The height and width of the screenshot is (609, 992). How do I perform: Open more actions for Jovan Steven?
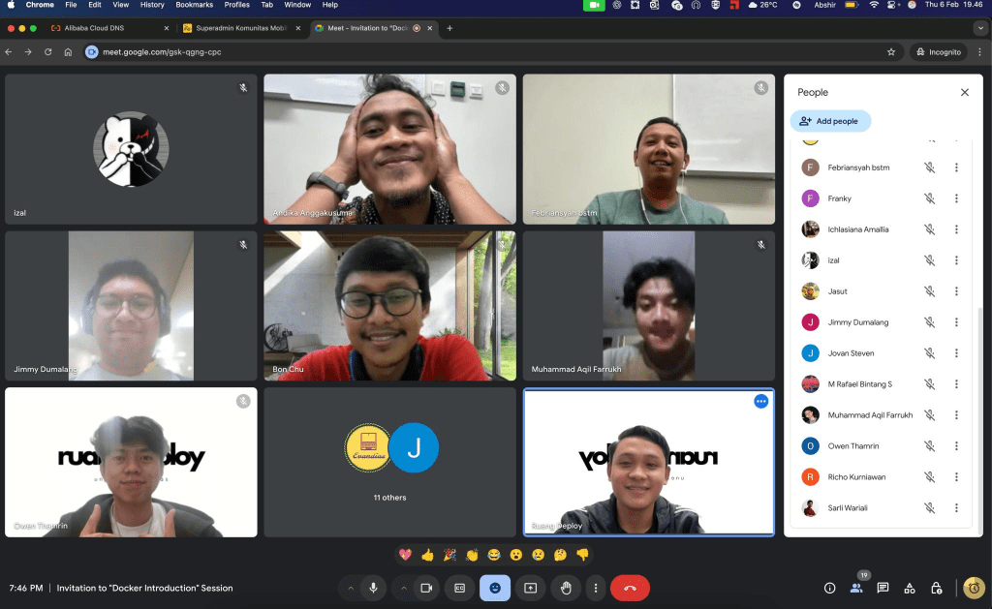(956, 353)
